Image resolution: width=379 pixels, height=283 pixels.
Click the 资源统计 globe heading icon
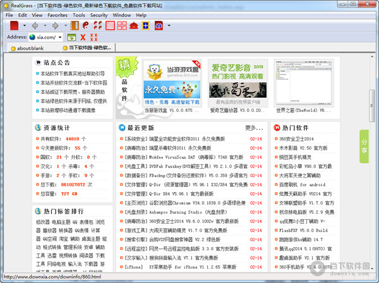(x=38, y=128)
